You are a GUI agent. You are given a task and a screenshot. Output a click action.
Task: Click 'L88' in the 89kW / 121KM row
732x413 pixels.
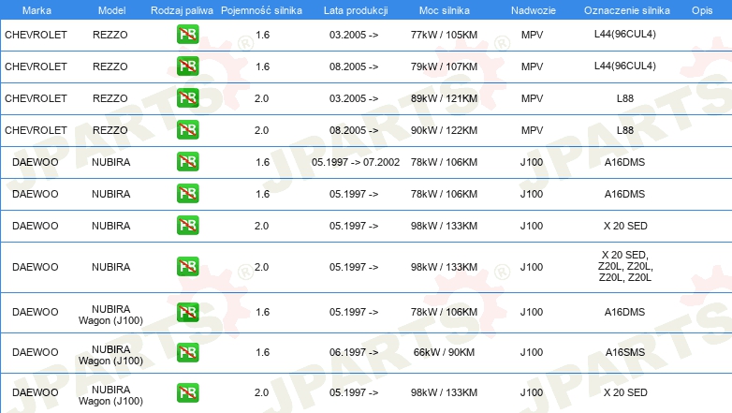[625, 98]
